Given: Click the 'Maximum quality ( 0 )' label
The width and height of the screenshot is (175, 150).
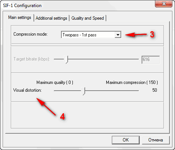Looking at the screenshot, I should 55,82.
